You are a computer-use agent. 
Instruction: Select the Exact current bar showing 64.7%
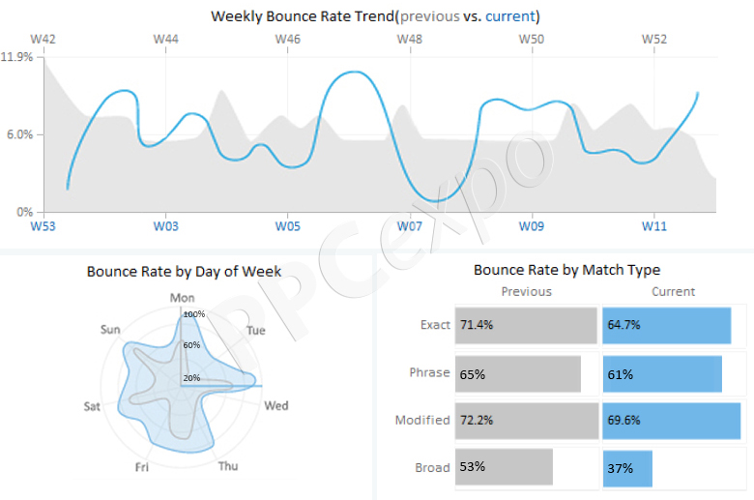667,325
